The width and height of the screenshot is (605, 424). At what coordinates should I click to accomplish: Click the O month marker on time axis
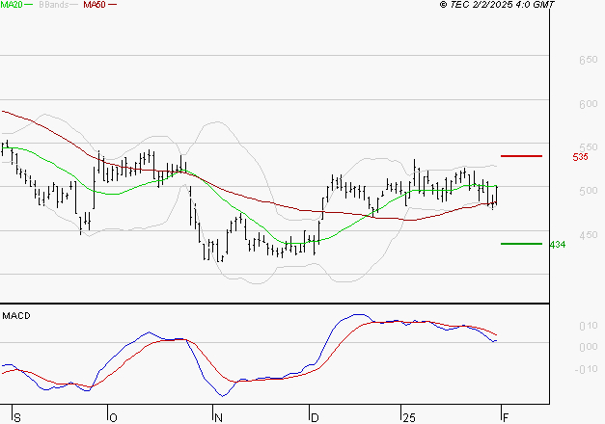pos(113,418)
